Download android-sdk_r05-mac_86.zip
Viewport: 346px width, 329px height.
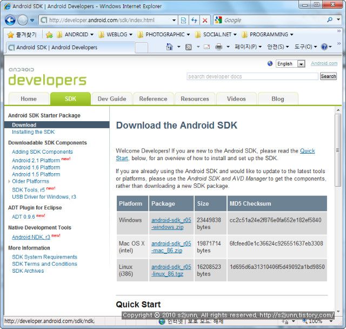click(x=171, y=247)
